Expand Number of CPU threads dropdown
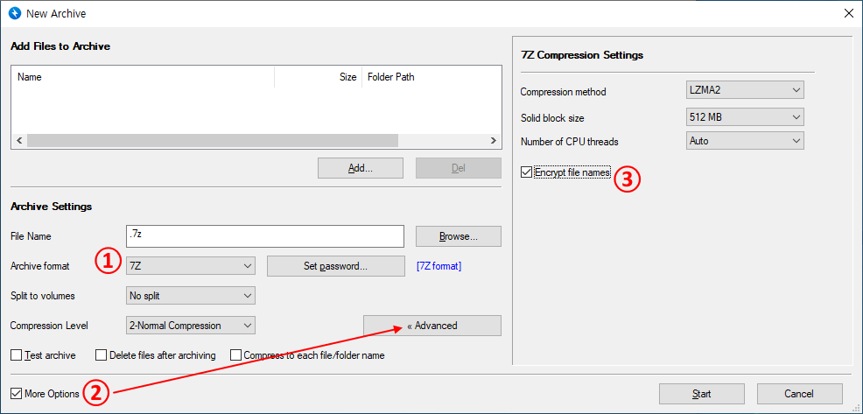The image size is (863, 414). [x=745, y=140]
